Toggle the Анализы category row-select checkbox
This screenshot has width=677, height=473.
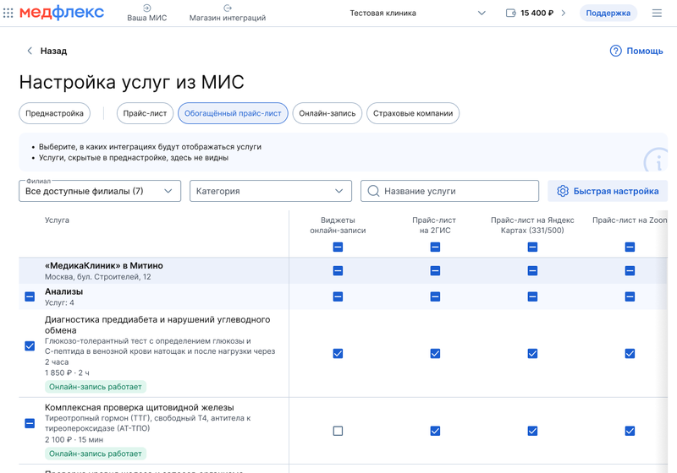(30, 296)
